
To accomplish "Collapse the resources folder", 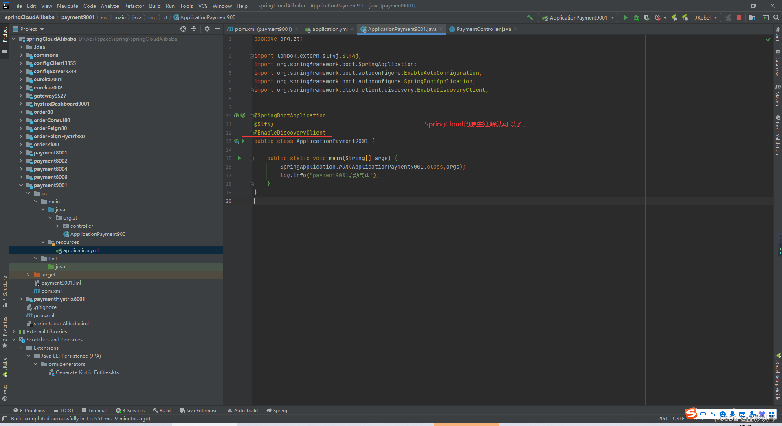I will coord(43,242).
